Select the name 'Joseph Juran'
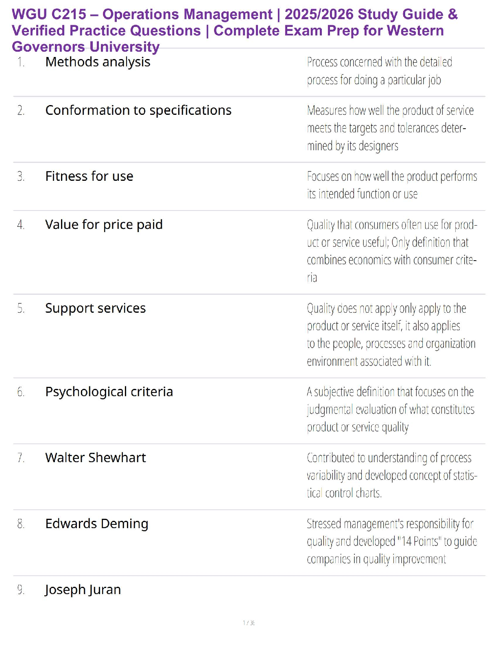 pos(83,590)
